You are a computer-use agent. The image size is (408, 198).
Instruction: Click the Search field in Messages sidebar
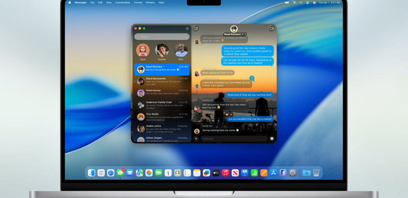pos(162,37)
